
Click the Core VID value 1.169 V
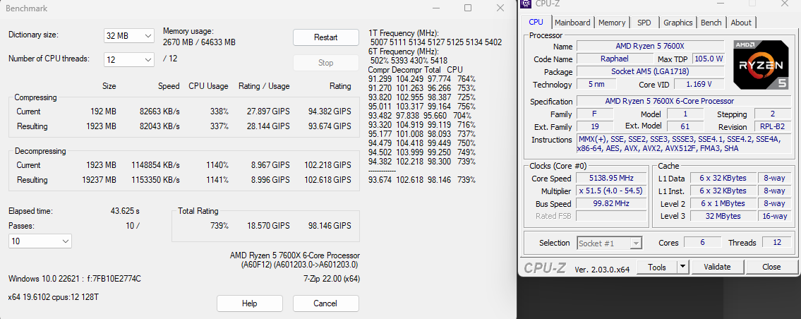(x=699, y=85)
